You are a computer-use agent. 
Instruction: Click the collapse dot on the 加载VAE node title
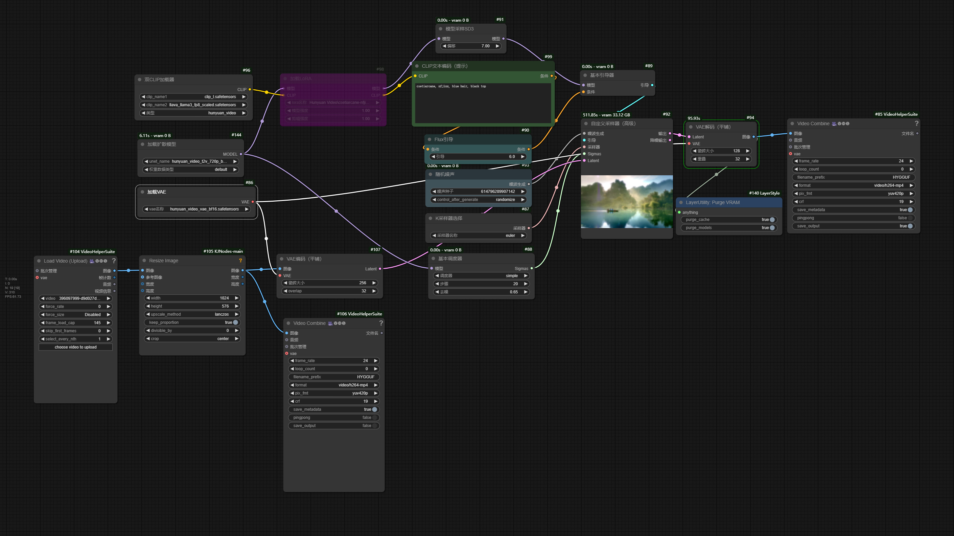click(x=143, y=192)
